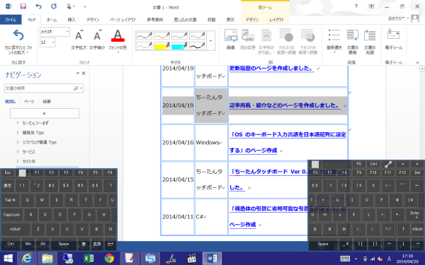Screen dimensions: 425x265
Task: Pick the cyan highlighter pen swatch
Action: (179, 46)
